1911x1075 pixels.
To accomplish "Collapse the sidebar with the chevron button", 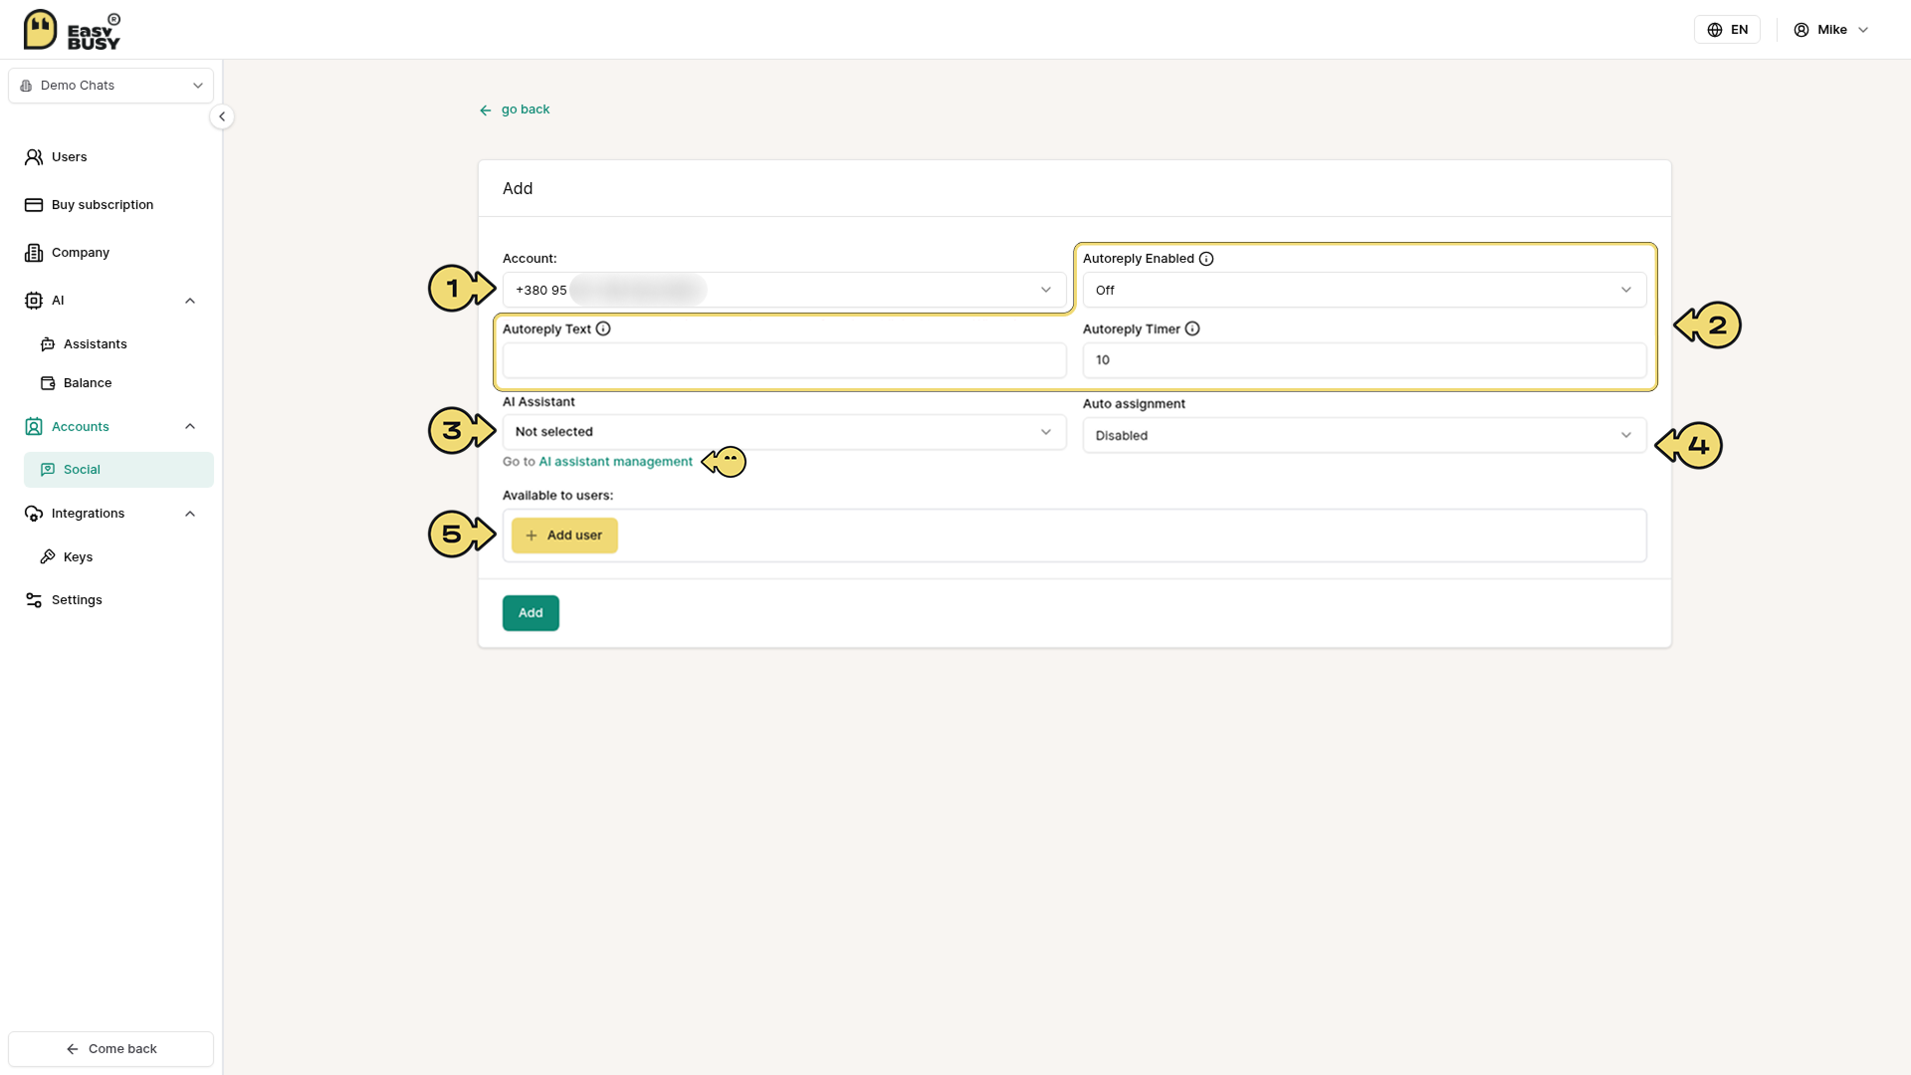I will (222, 116).
